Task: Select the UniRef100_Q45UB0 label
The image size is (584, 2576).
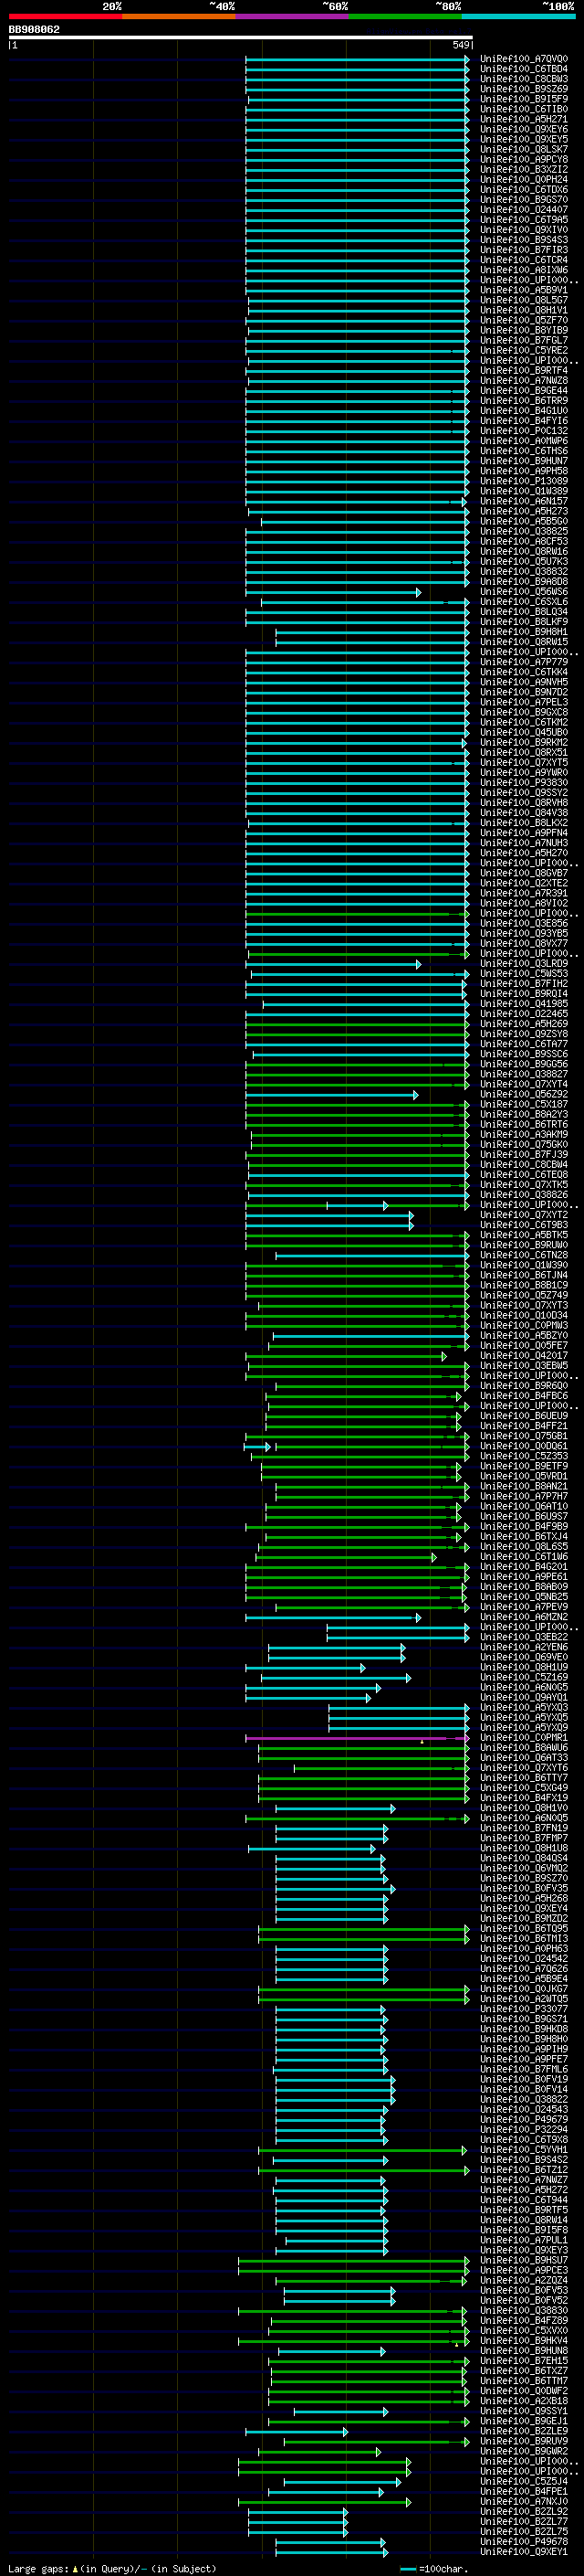Action: [x=523, y=733]
